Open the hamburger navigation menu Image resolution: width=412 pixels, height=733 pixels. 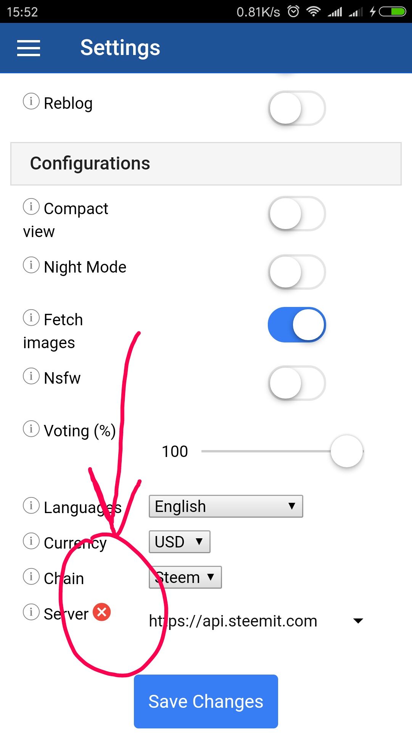29,48
